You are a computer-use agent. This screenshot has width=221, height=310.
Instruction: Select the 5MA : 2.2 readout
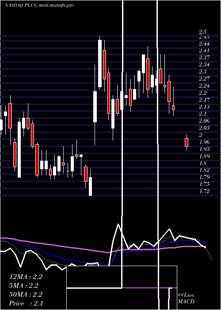[x=24, y=286]
